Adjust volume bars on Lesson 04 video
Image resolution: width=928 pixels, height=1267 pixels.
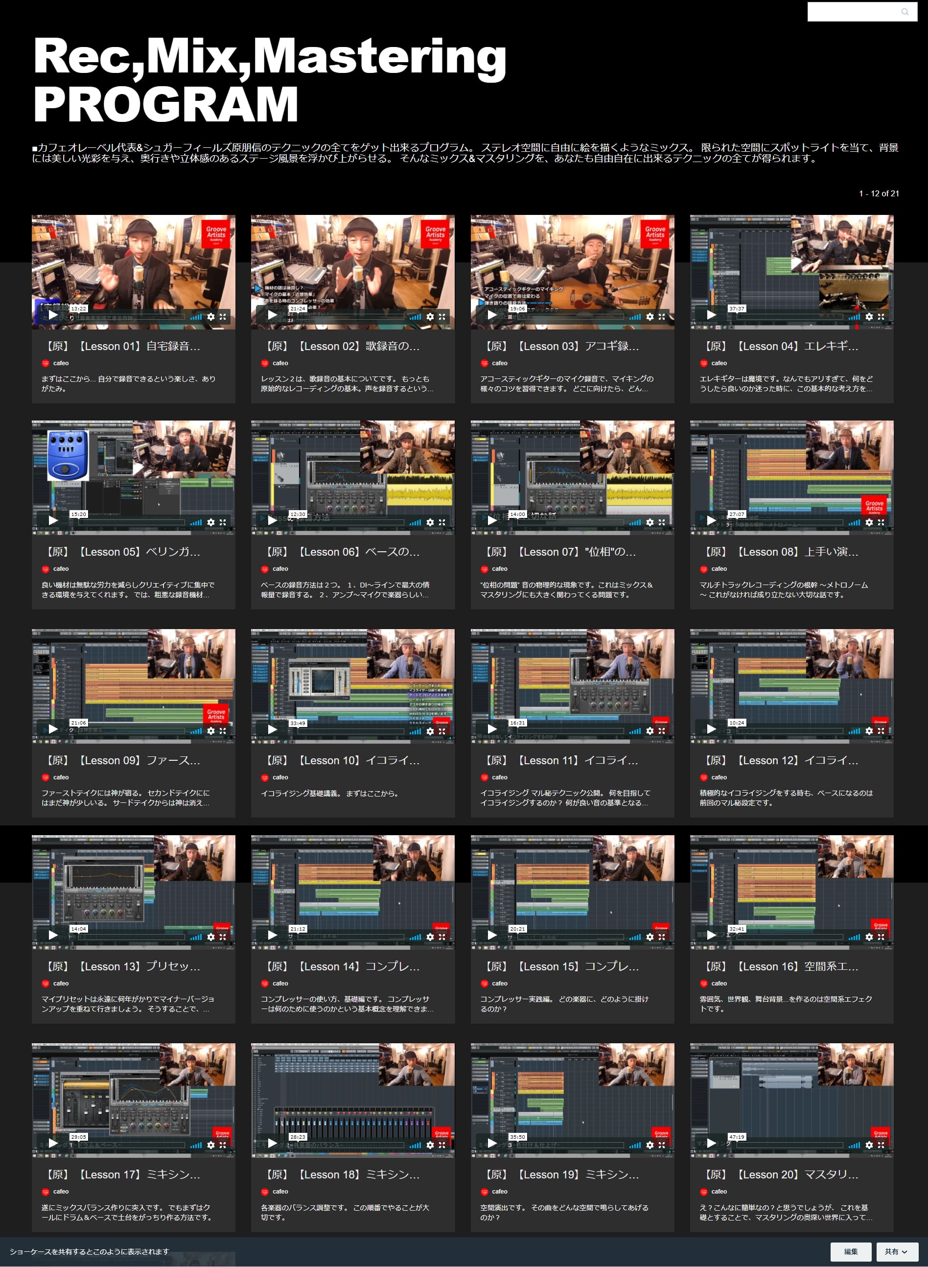pyautogui.click(x=855, y=317)
